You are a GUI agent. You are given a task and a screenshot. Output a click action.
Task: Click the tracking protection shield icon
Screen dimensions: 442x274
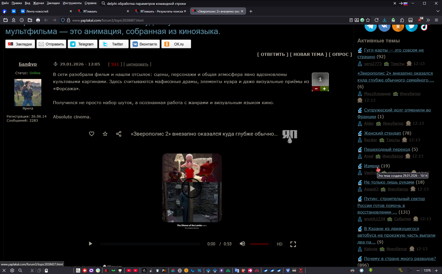click(x=63, y=20)
